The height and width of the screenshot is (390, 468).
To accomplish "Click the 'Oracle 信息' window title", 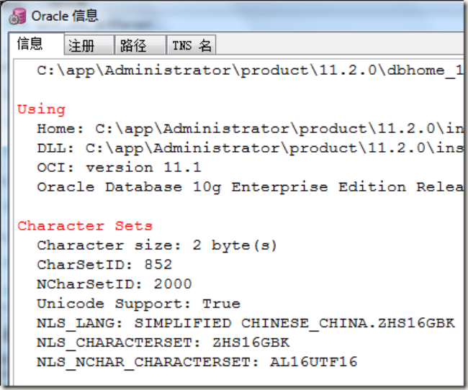I will click(65, 16).
